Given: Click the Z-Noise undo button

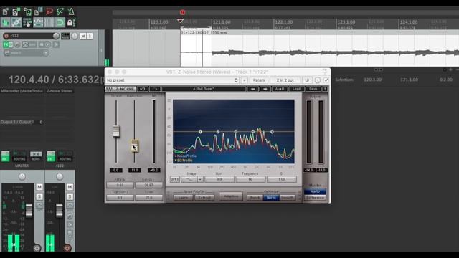Looking at the screenshot, I should point(143,89).
